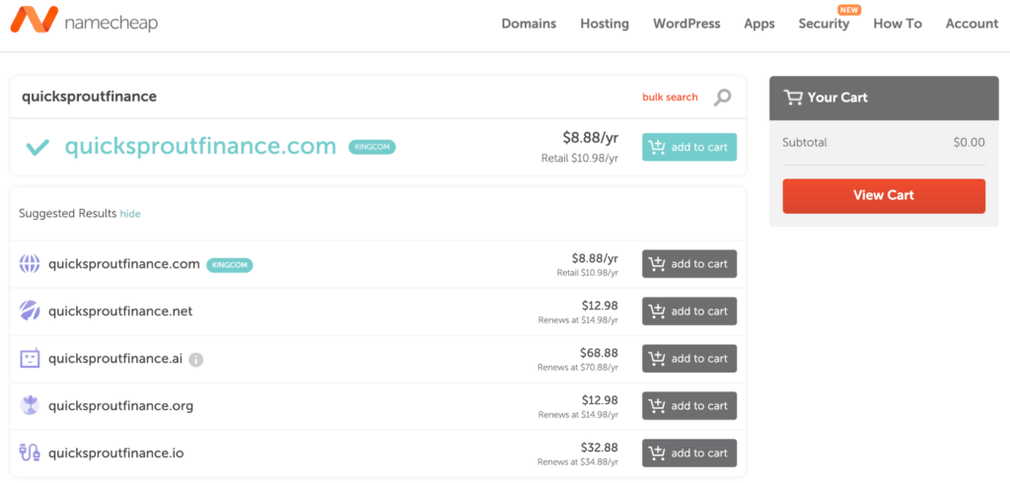Add quicksproutfinance.io to cart
This screenshot has height=483, width=1010.
tap(689, 453)
